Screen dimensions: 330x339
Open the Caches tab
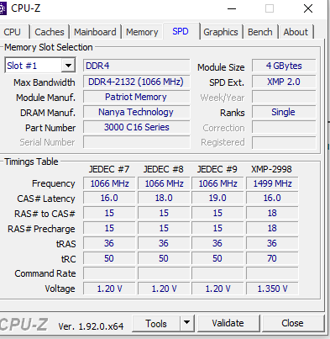tap(50, 32)
